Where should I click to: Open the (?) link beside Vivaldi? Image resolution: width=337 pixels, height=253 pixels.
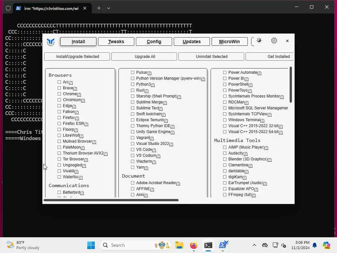pyautogui.click(x=76, y=171)
